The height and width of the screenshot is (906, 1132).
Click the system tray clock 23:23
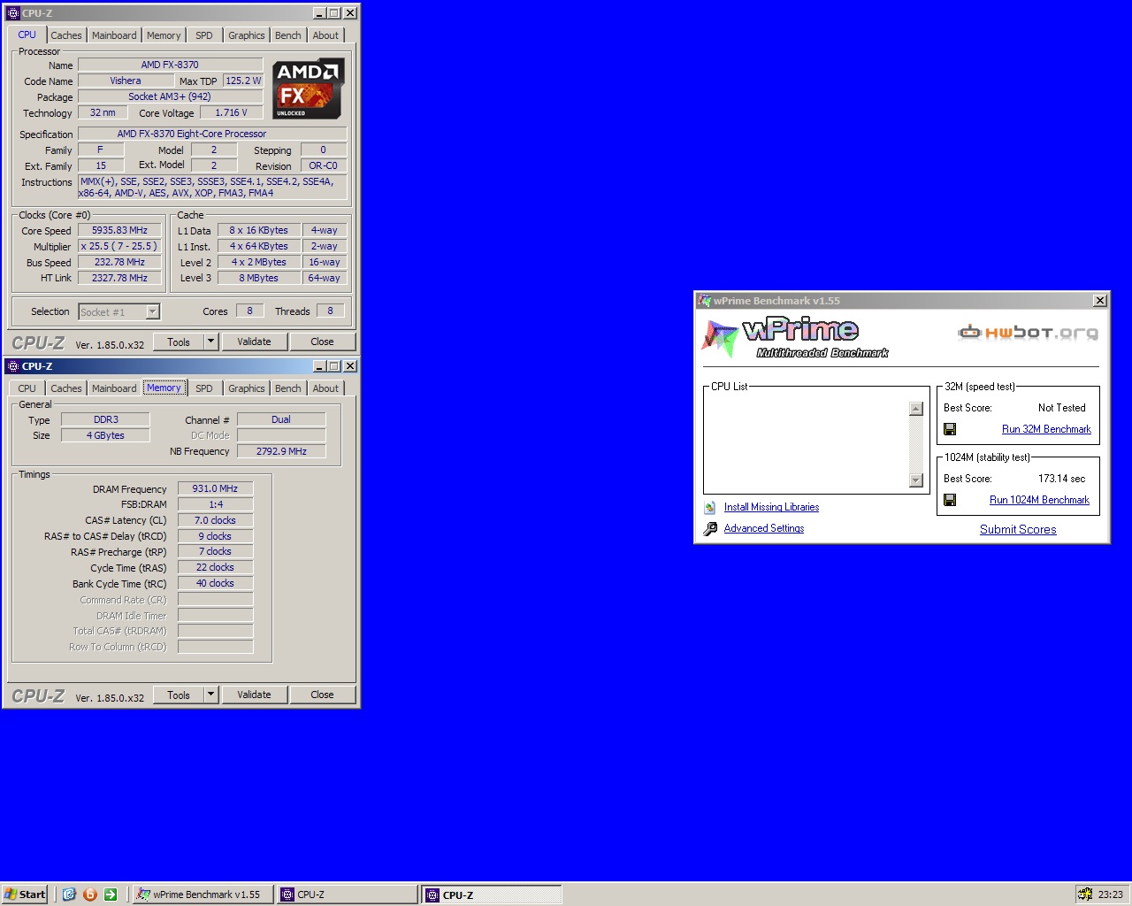click(x=1110, y=894)
